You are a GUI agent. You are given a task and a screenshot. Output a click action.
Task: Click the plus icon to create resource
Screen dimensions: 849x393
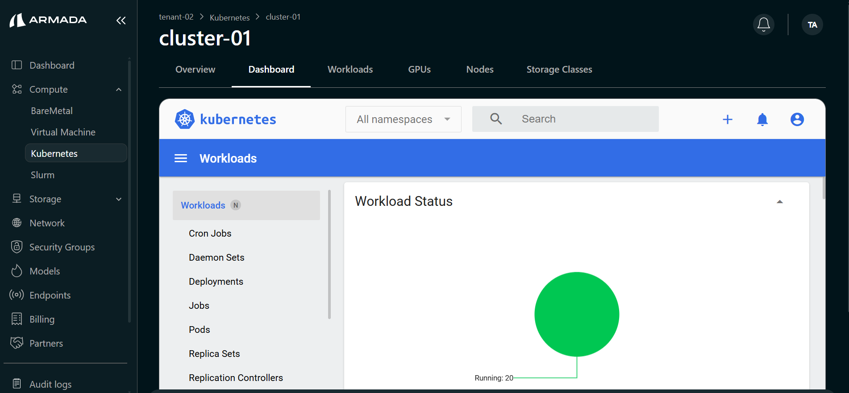click(728, 119)
